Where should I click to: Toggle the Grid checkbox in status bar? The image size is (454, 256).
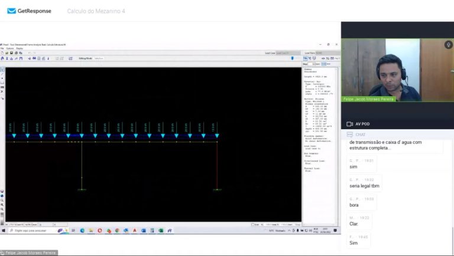[x=254, y=225]
